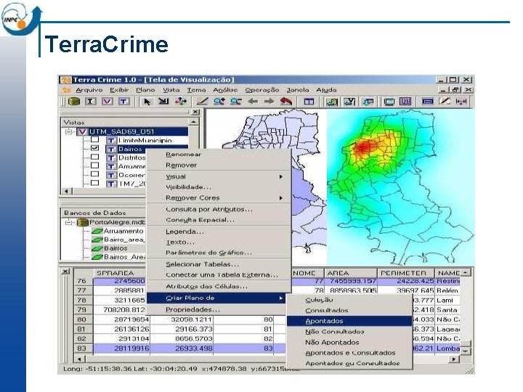This screenshot has width=523, height=392.
Task: Enable the Distritos theme checkbox
Action: [x=94, y=157]
